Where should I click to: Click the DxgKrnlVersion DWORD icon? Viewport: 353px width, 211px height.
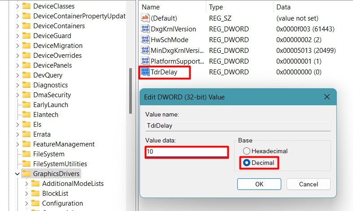tap(145, 29)
